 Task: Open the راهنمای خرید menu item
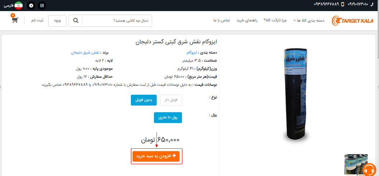pyautogui.click(x=247, y=20)
